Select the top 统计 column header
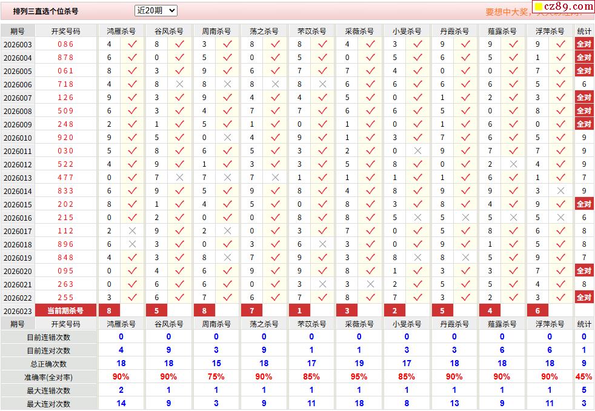This screenshot has width=595, height=411. (x=584, y=31)
